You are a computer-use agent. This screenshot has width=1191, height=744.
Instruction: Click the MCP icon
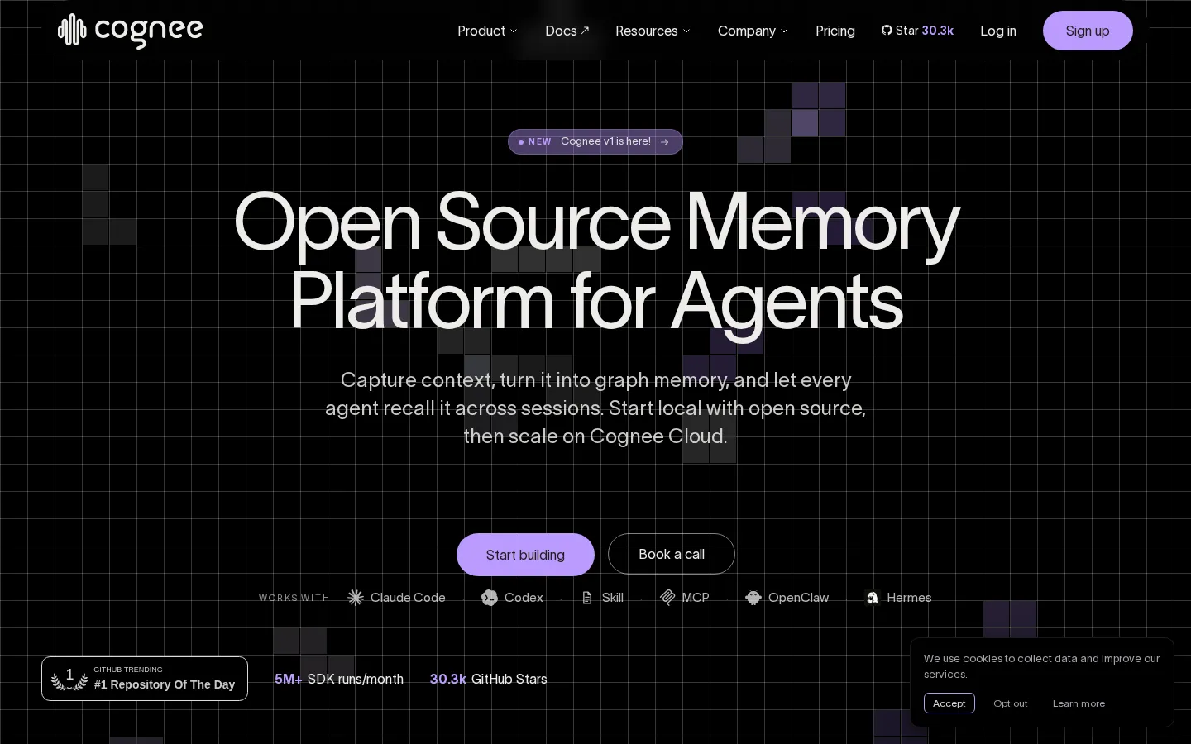667,597
